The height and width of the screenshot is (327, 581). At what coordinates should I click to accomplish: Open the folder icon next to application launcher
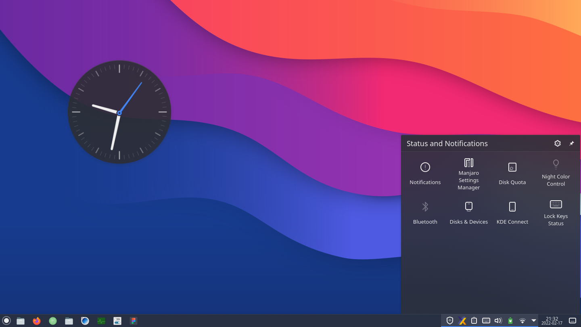21,321
